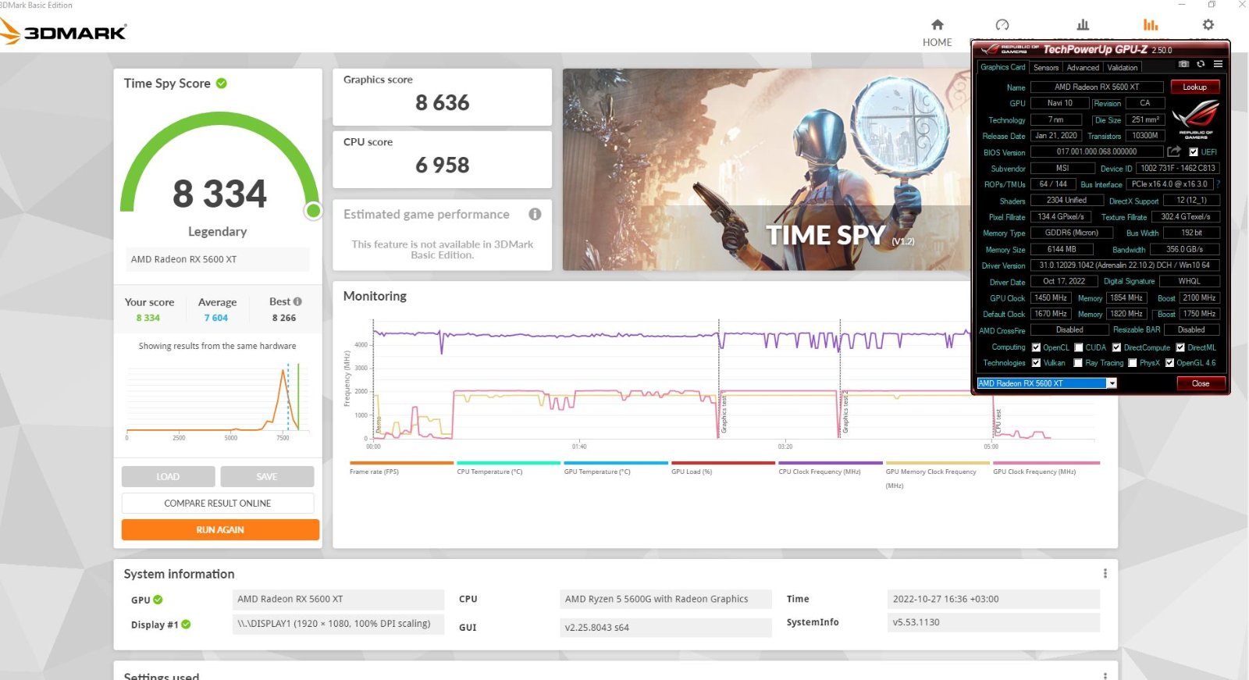Select the GPU Load (%) legend color bar

pos(724,463)
